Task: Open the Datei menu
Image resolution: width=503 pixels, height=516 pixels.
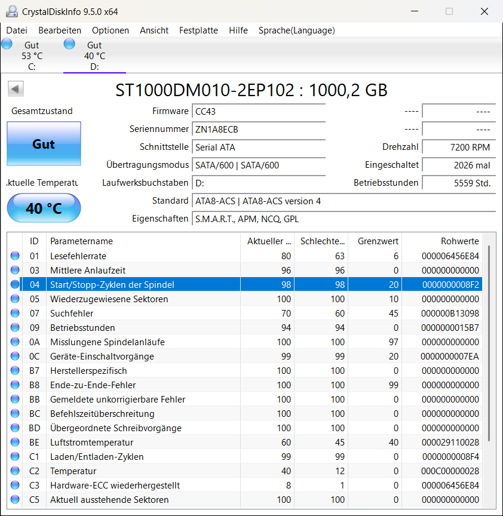Action: tap(17, 30)
